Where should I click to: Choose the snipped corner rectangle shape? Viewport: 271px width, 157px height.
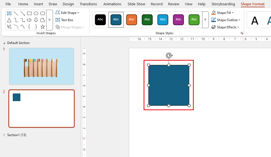coord(42,20)
